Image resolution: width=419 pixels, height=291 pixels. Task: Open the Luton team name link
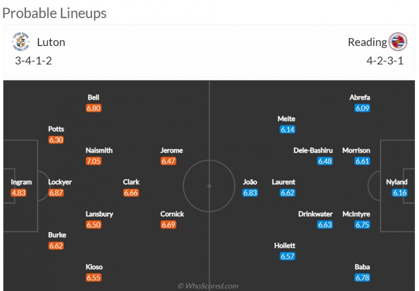[x=51, y=42]
